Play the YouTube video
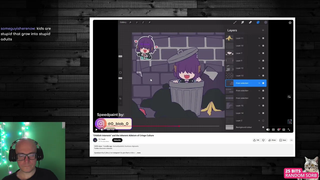Image resolution: width=320 pixels, height=180 pixels. point(96,129)
